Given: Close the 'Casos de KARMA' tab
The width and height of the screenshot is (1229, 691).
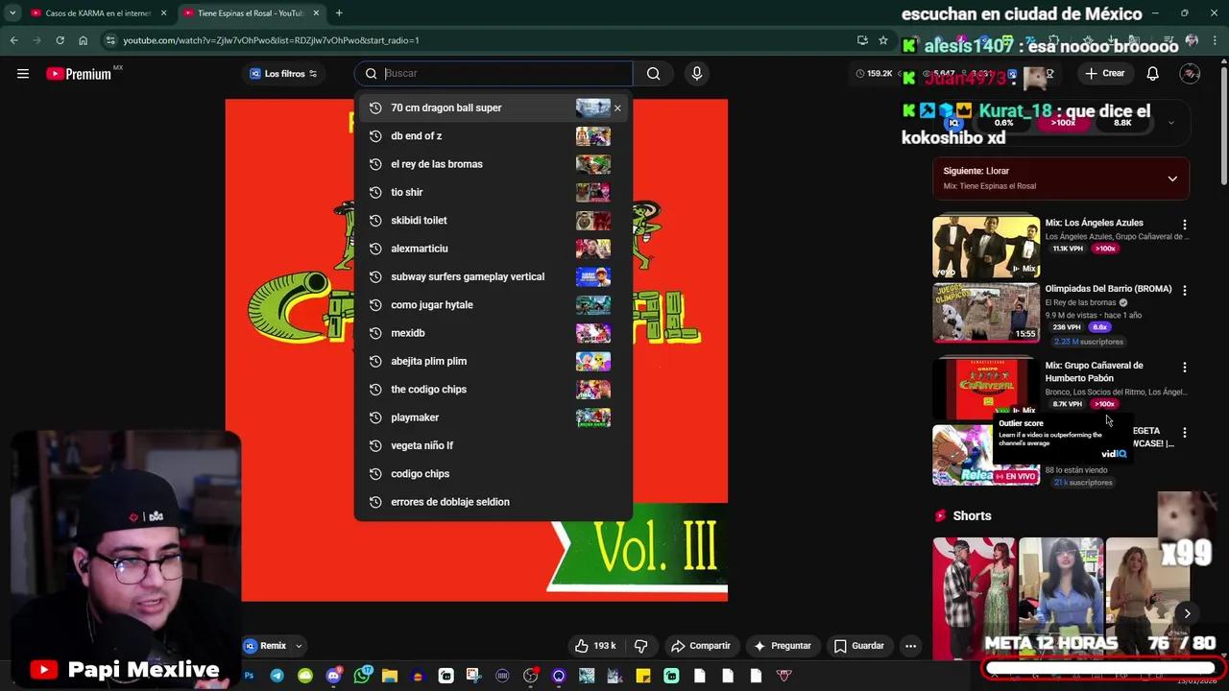Looking at the screenshot, I should [x=163, y=13].
